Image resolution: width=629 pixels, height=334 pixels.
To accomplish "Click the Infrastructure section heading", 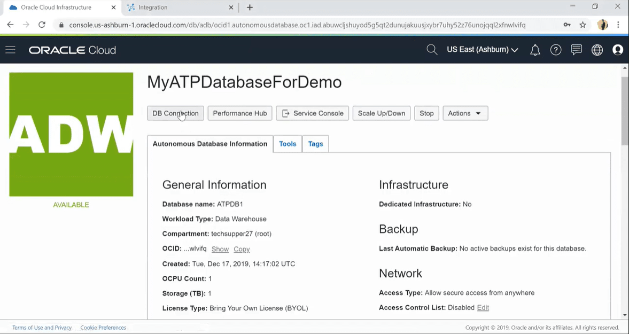I will (414, 184).
